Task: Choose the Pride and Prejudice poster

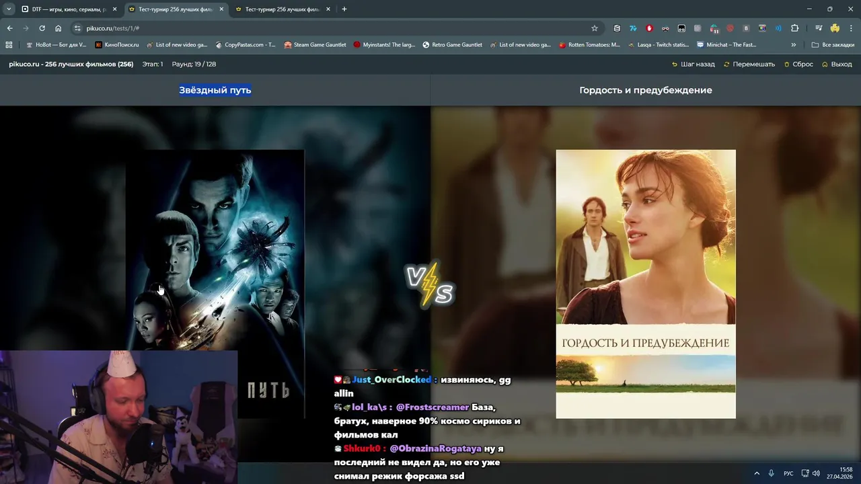Action: tap(646, 284)
